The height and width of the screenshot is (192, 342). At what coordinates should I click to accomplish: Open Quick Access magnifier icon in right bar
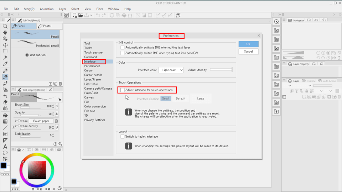(x=276, y=22)
